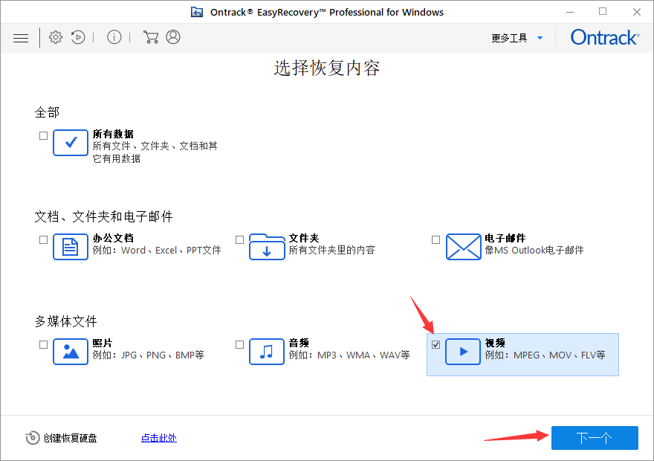Open the hamburger menu
The image size is (654, 461).
click(x=21, y=39)
